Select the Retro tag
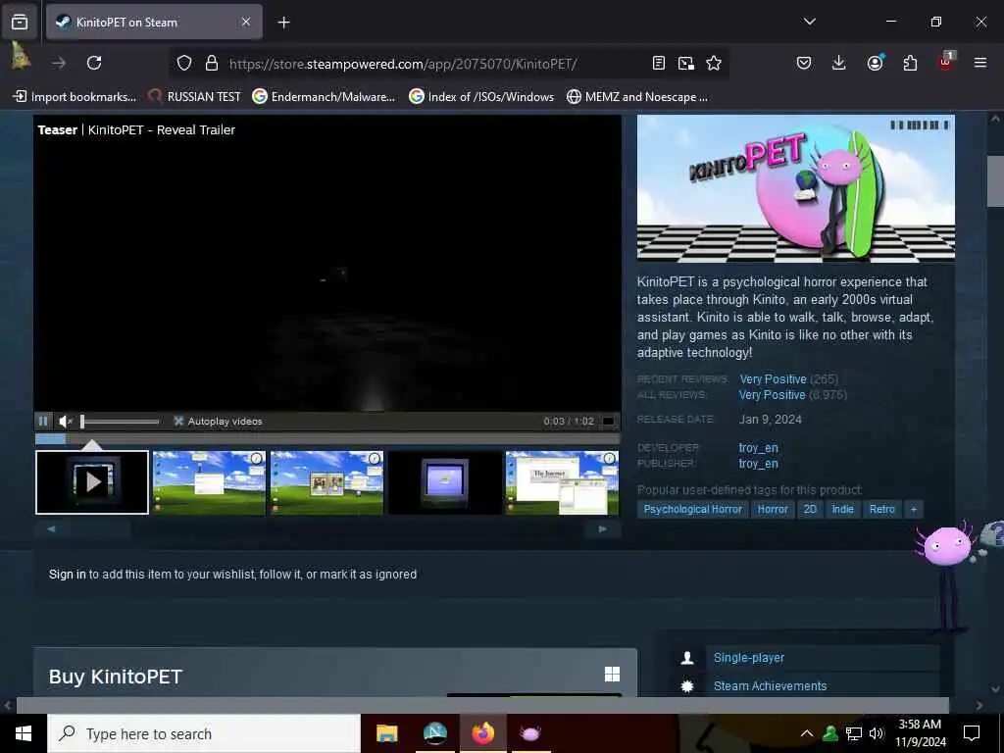This screenshot has width=1004, height=753. [x=881, y=509]
